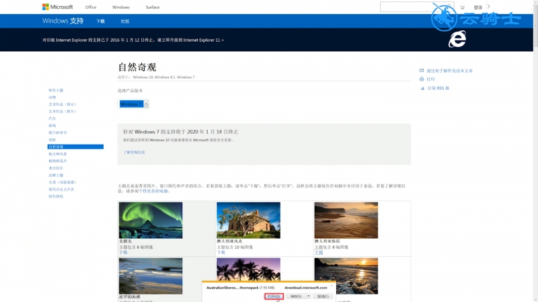The height and width of the screenshot is (302, 538).
Task: Click the palm trees sunset thumbnail
Action: (248, 270)
